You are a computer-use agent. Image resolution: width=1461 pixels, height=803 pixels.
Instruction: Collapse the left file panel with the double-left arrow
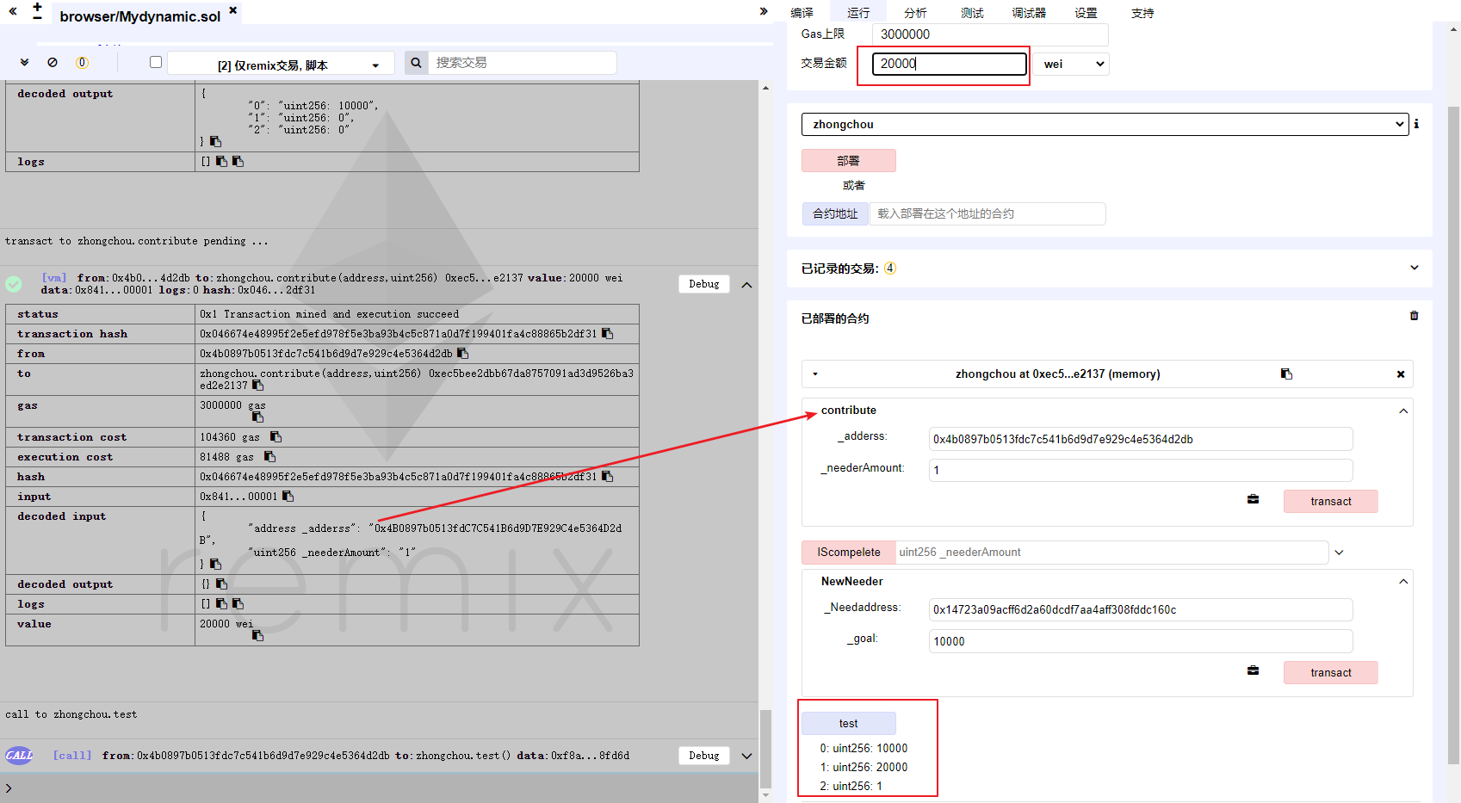13,11
